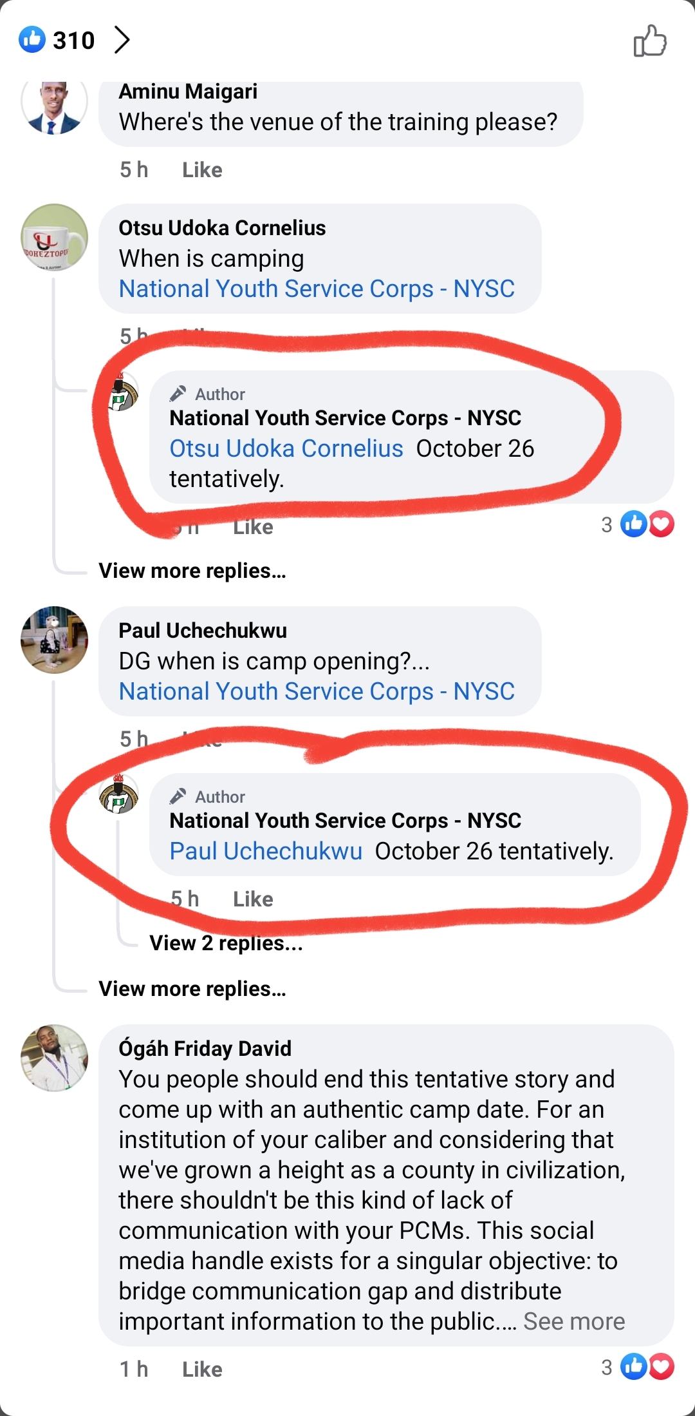The height and width of the screenshot is (1416, 695).
Task: Open Aminu Maigari's profile picture
Action: (x=54, y=106)
